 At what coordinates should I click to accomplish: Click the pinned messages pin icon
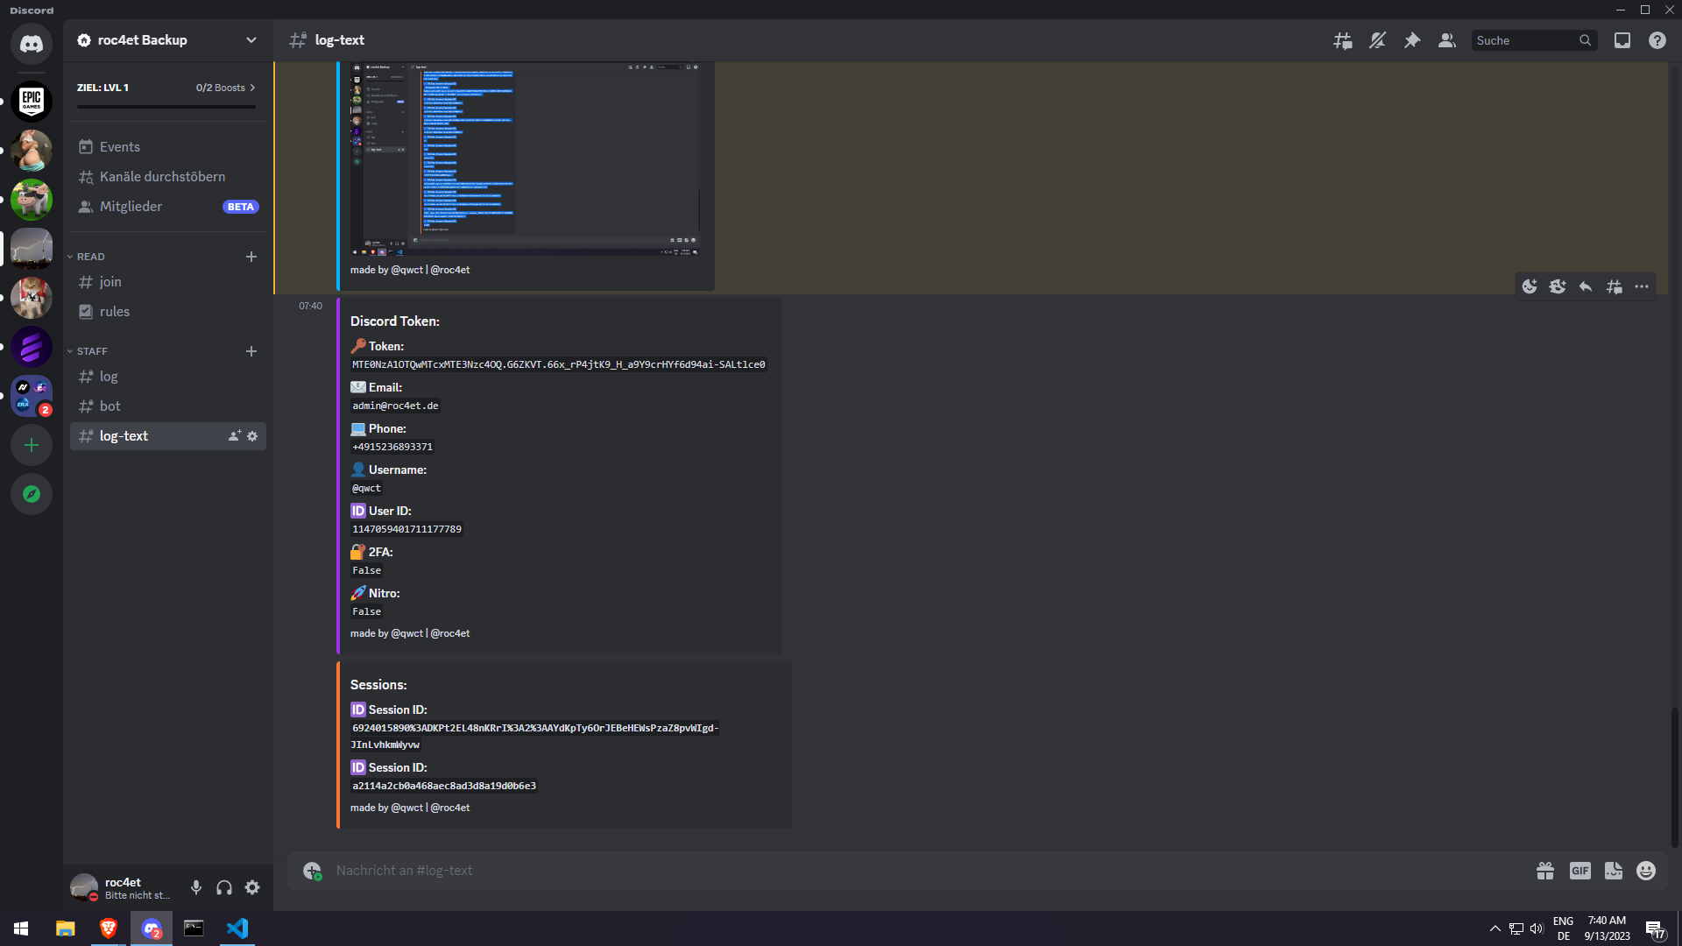point(1412,40)
